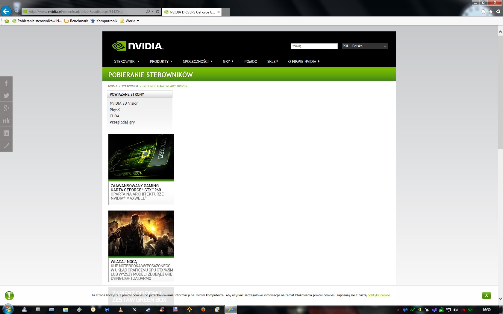Viewport: 503px width, 314px height.
Task: Refresh the page with the reload icon
Action: click(157, 11)
